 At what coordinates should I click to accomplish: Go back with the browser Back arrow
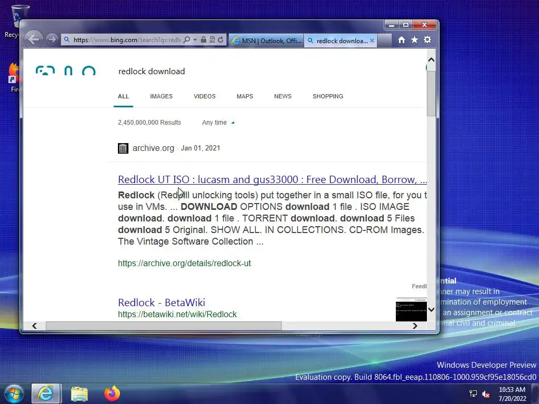point(34,39)
